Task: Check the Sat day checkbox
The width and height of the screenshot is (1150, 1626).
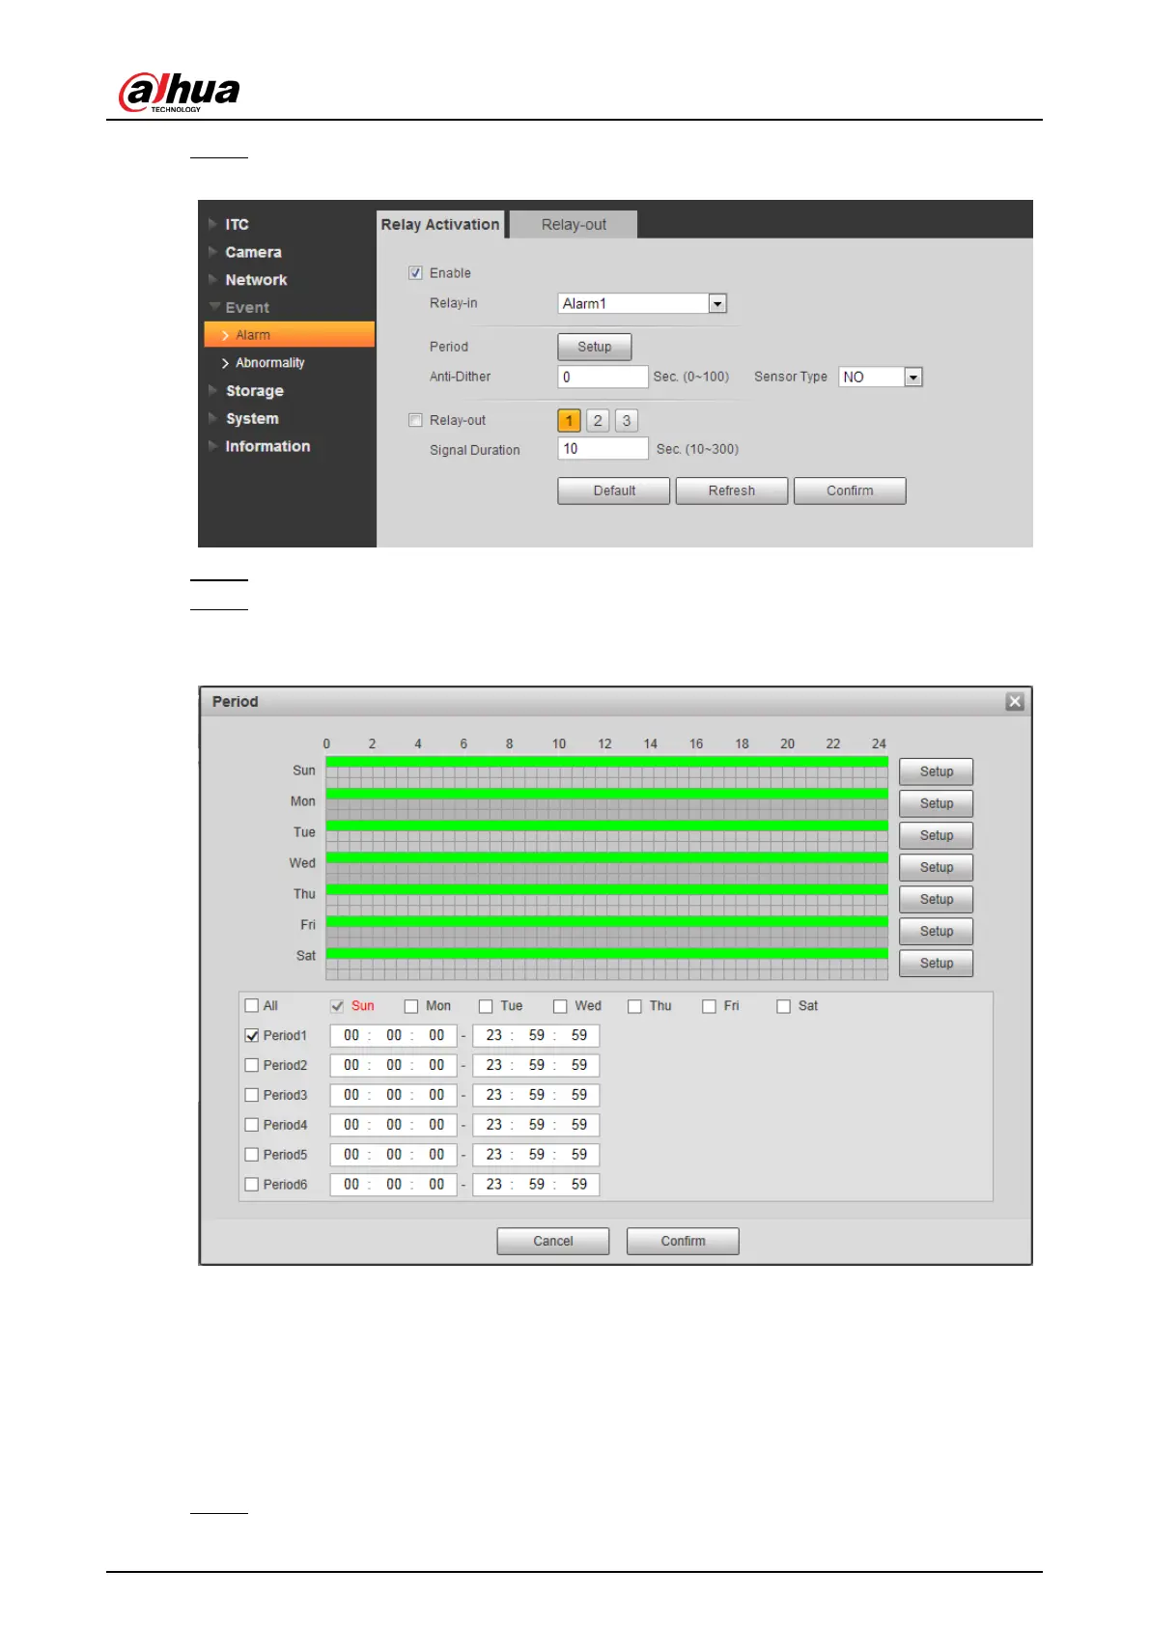Action: [x=783, y=1006]
